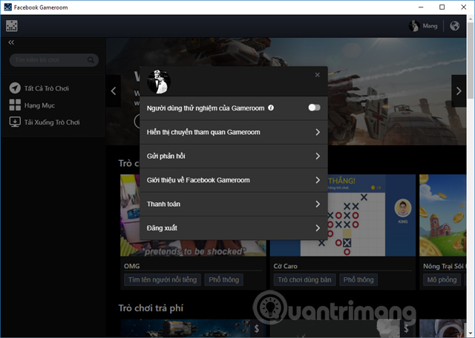Click the info icon next to Gameroom tester
The height and width of the screenshot is (338, 475).
click(271, 107)
